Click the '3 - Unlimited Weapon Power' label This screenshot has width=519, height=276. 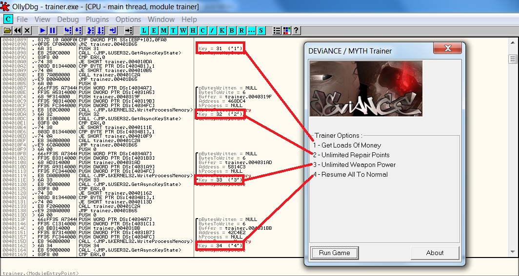point(355,165)
